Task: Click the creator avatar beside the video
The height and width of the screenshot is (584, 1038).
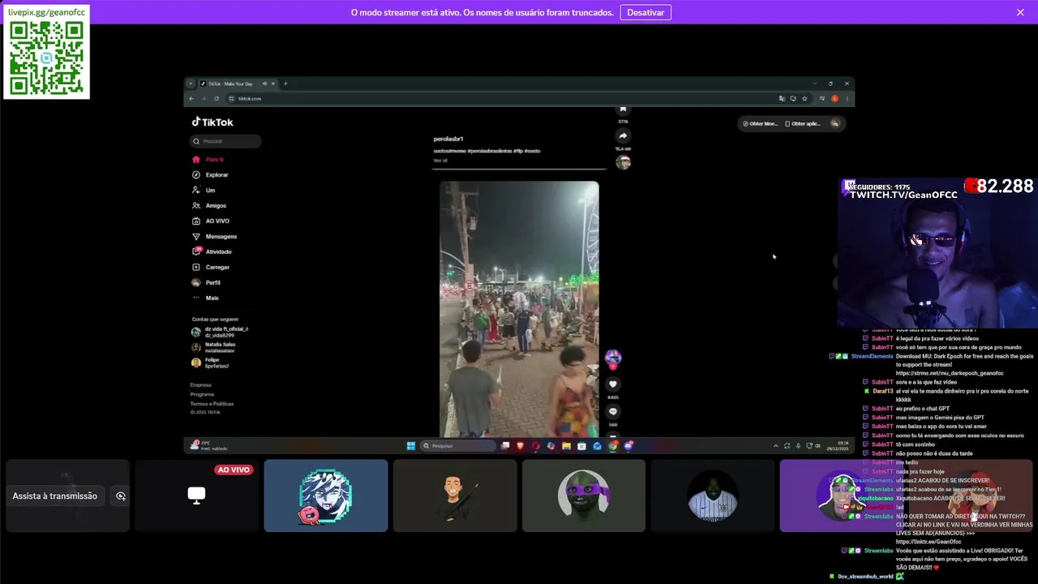Action: [613, 358]
